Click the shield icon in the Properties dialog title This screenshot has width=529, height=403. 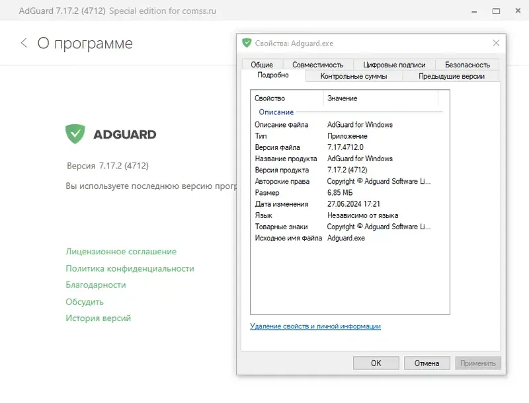pyautogui.click(x=247, y=43)
